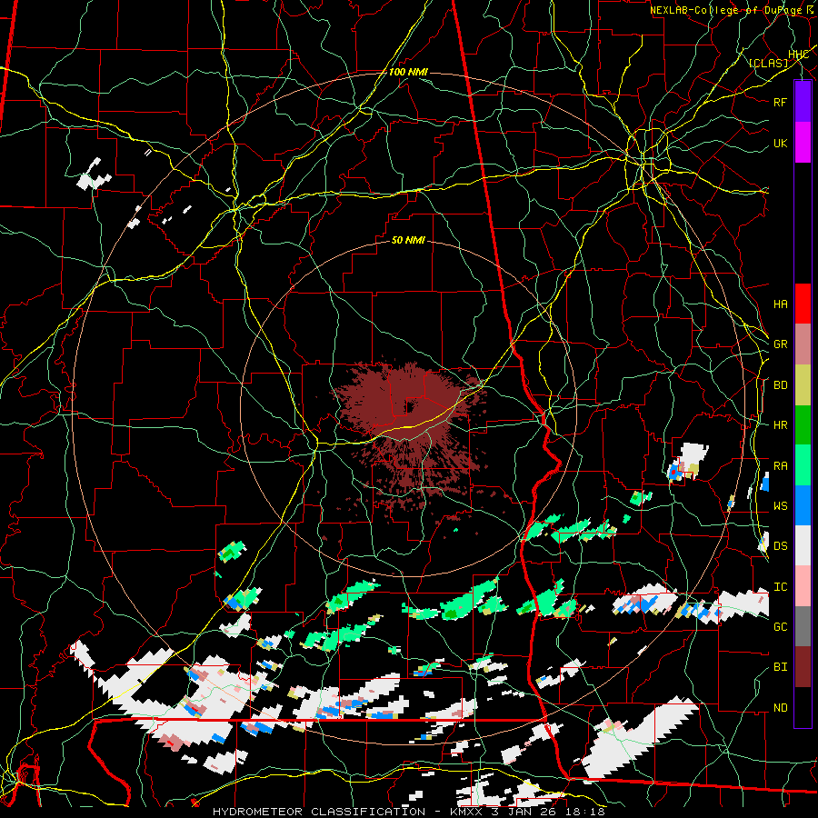Click the BI dark red legend swatch
818x818 pixels.
pyautogui.click(x=803, y=667)
